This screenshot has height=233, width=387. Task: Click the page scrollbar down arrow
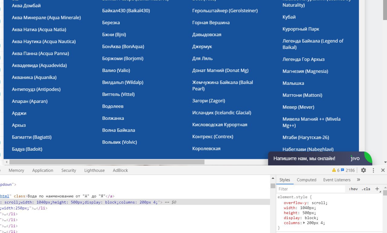(x=385, y=162)
